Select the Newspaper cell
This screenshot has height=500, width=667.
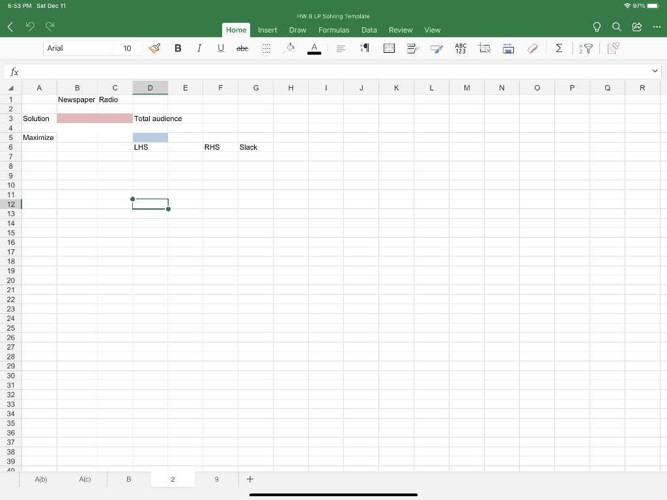pos(77,100)
